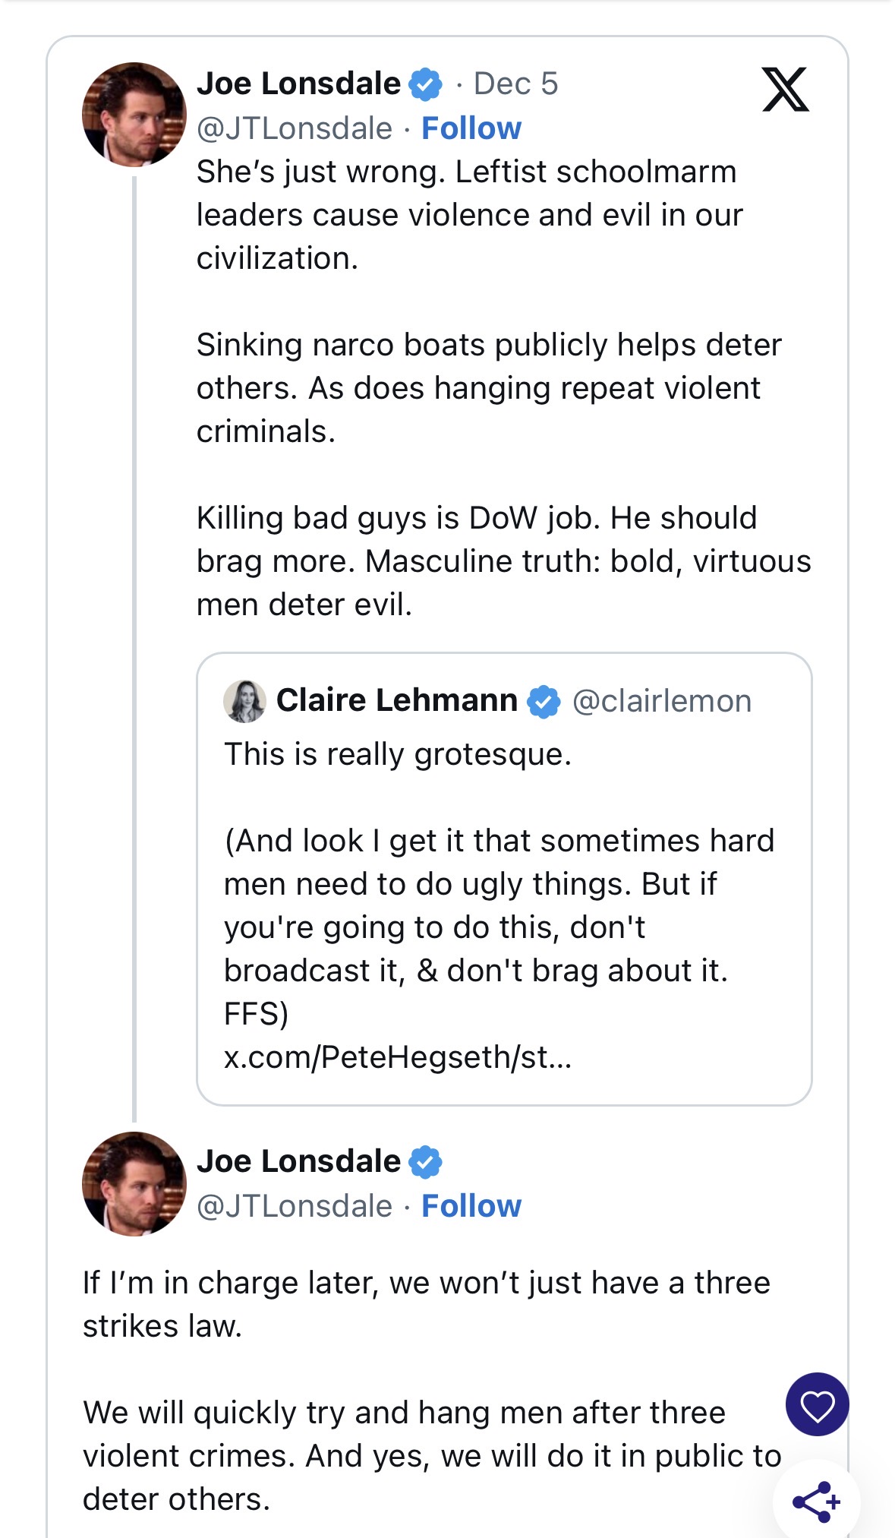Click Joe Lonsdale's verified badge in first tweet

tap(425, 84)
